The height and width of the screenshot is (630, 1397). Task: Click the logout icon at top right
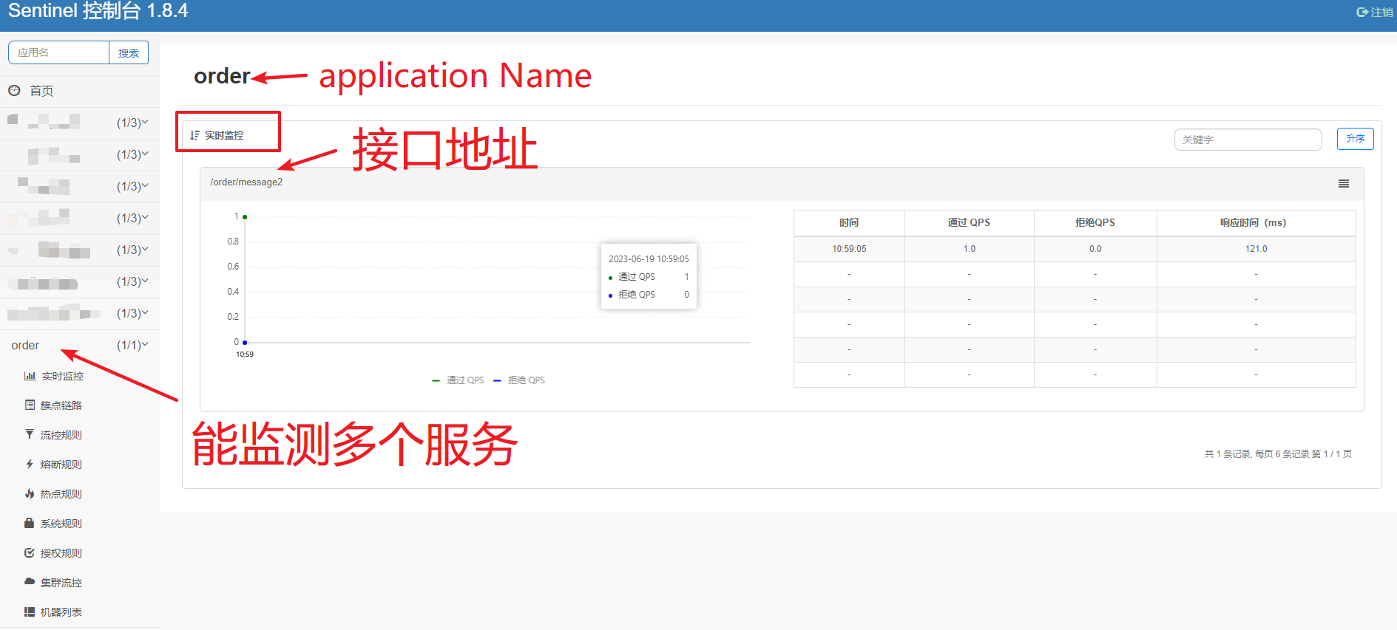coord(1362,12)
